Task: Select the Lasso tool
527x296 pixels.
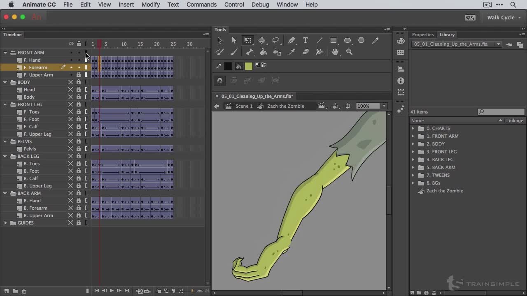Action: pyautogui.click(x=276, y=40)
